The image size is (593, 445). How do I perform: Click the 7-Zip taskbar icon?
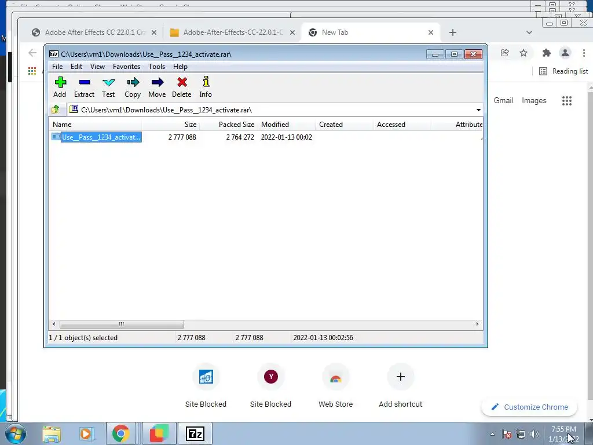[x=195, y=433]
